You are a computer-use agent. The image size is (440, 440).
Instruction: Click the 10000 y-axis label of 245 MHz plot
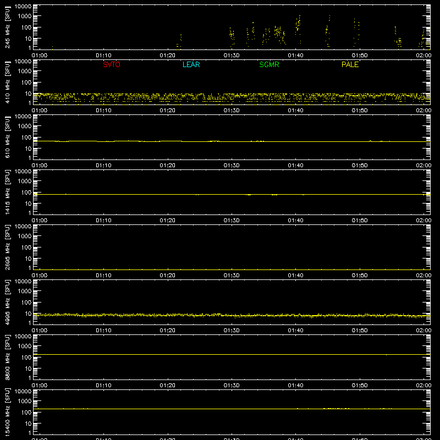click(x=23, y=7)
